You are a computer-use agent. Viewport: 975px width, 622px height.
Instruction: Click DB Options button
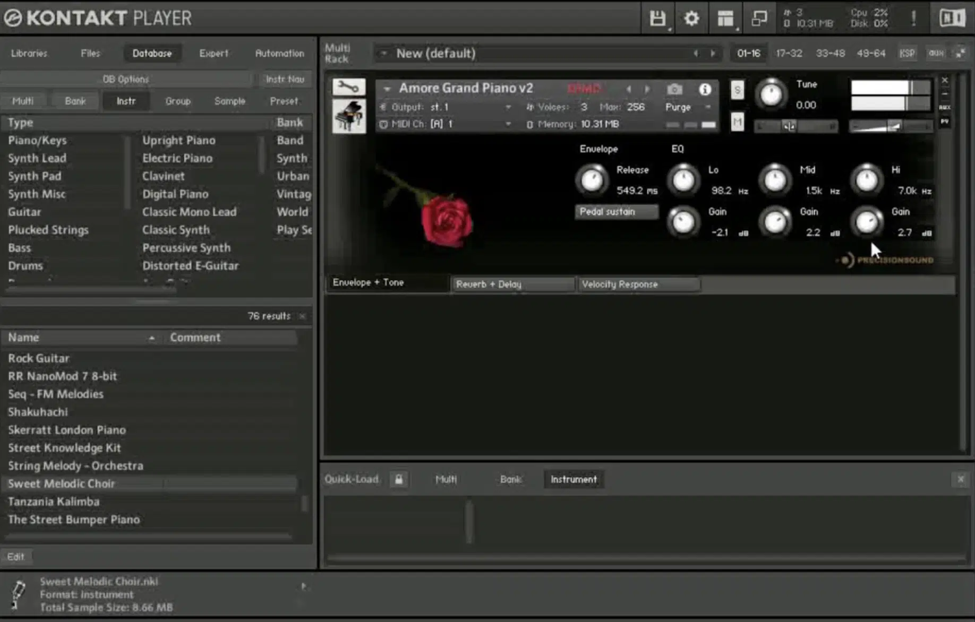pos(126,79)
